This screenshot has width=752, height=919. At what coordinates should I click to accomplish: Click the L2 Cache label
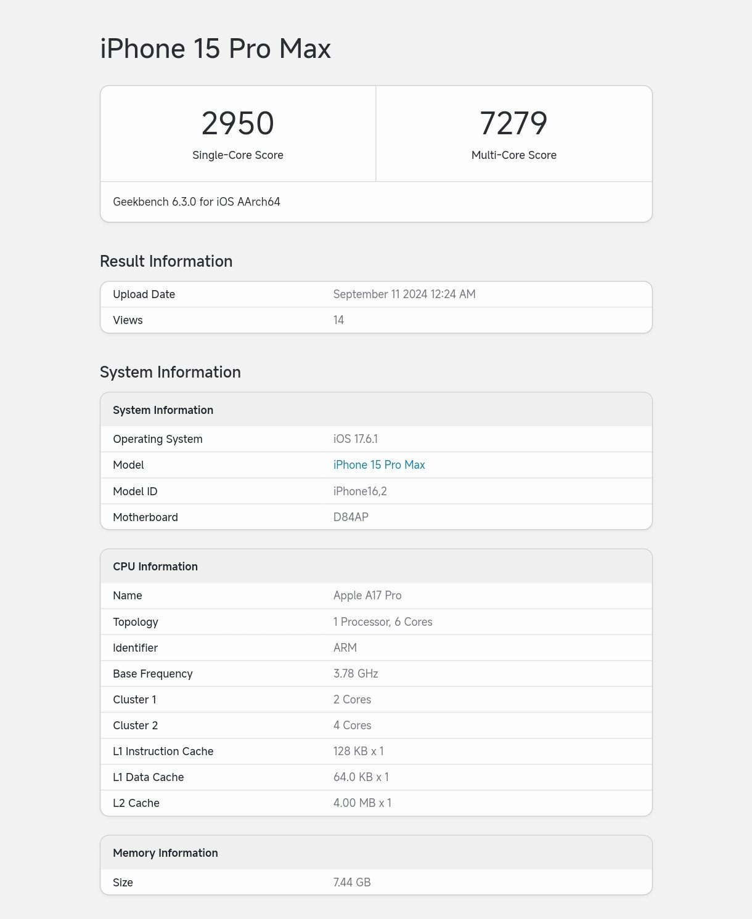click(x=136, y=803)
